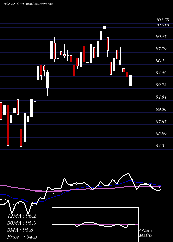Image resolution: width=173 pixels, height=242 pixels.
Task: Click the 85.99 price level label
Action: (161, 133)
